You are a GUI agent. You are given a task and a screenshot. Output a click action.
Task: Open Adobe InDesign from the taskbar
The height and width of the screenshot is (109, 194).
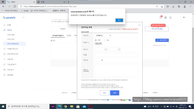click(x=90, y=106)
